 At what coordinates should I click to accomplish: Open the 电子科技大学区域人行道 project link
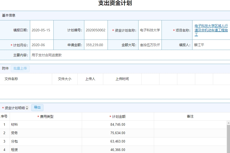pyautogui.click(x=211, y=30)
